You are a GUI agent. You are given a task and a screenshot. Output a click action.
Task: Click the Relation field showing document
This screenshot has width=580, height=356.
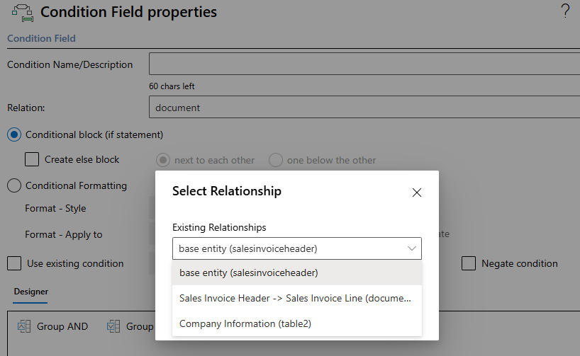click(x=364, y=107)
